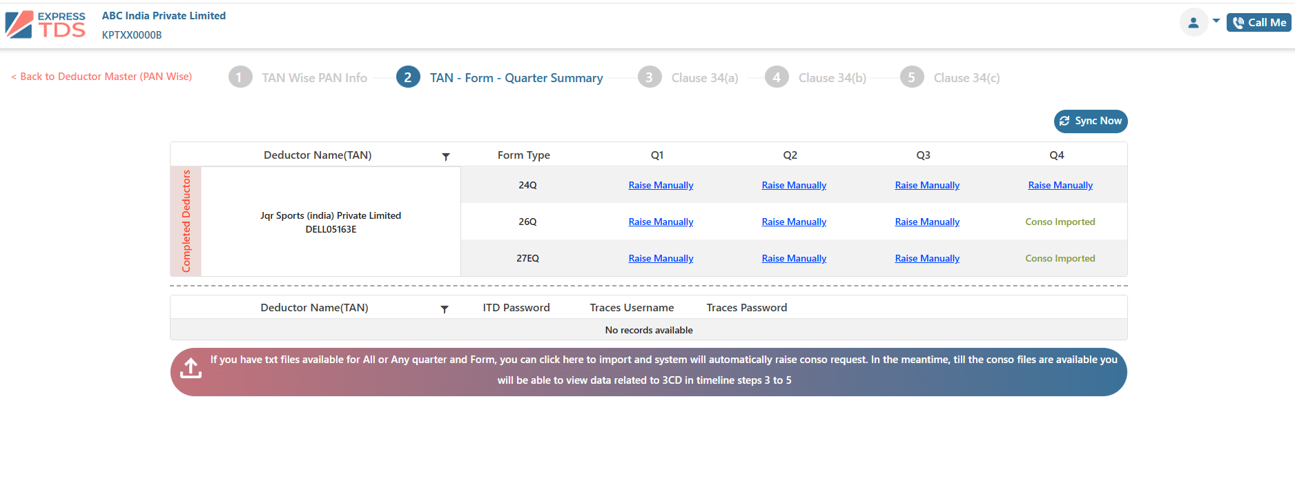This screenshot has width=1295, height=488.
Task: Open the user profile avatar icon
Action: coord(1193,23)
